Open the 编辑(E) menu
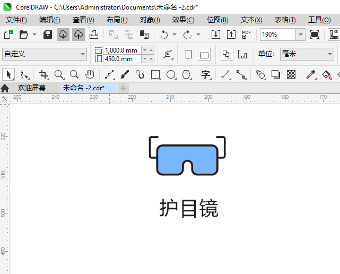 click(50, 20)
